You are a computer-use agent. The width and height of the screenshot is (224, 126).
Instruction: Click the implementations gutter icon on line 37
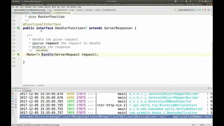(18, 55)
